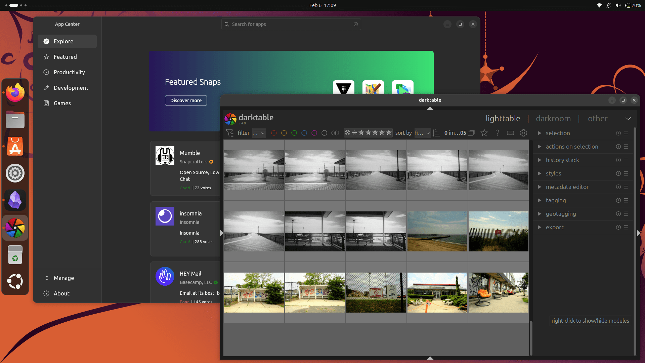Select the green color label filter circle
645x363 pixels.
(x=294, y=133)
